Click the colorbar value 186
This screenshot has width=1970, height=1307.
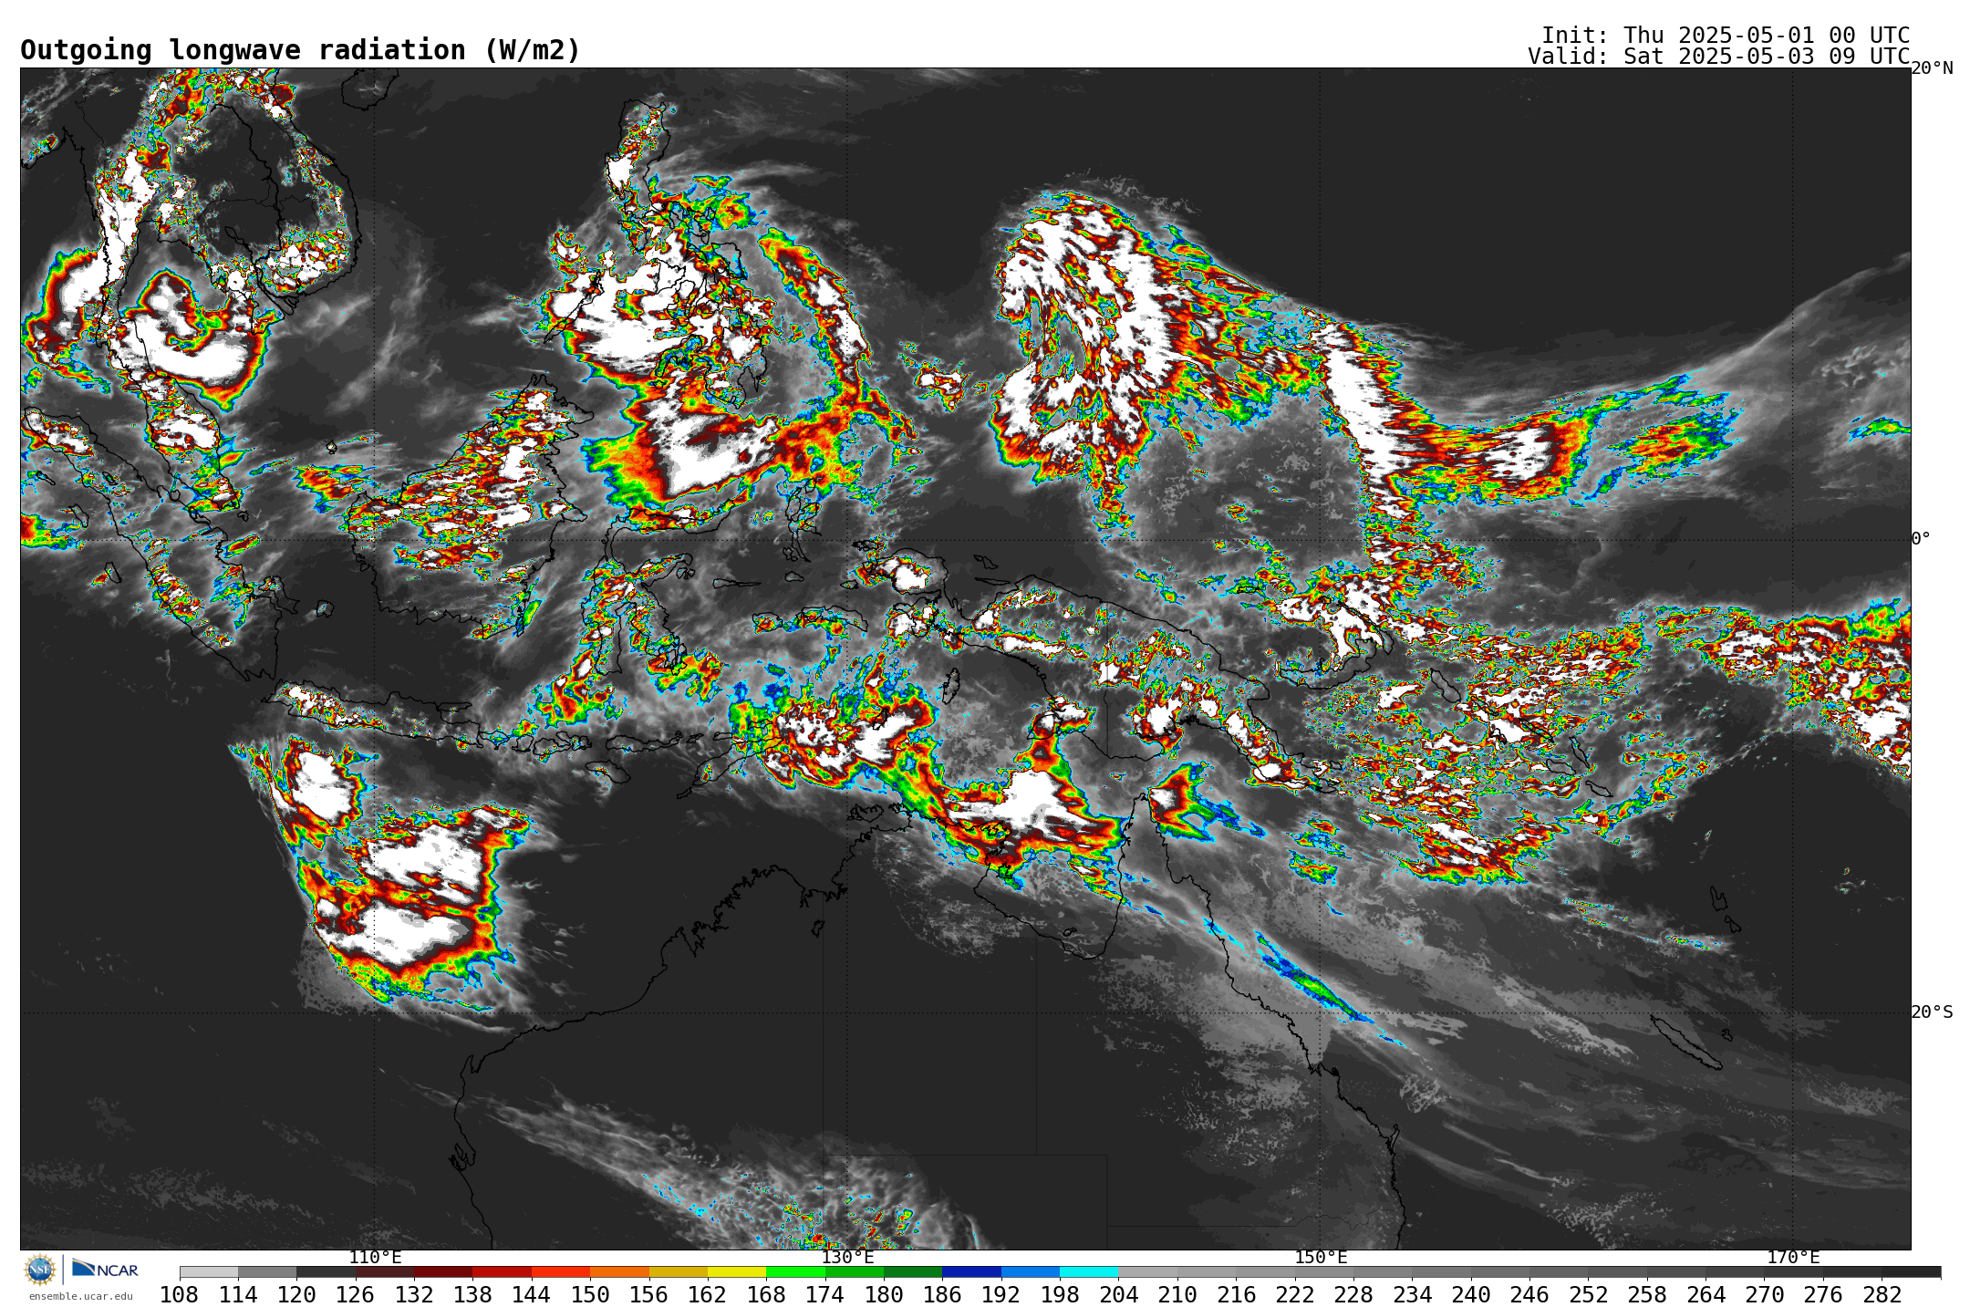tap(942, 1295)
